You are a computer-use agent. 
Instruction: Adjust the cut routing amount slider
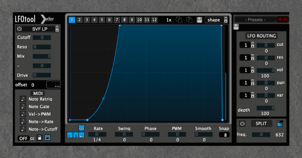tap(266, 45)
